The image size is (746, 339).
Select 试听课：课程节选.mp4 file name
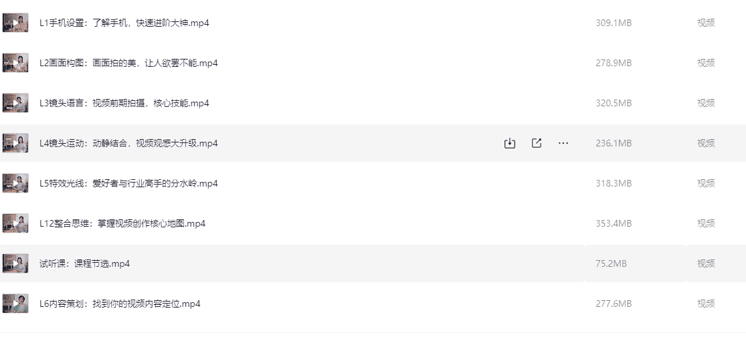pos(84,263)
